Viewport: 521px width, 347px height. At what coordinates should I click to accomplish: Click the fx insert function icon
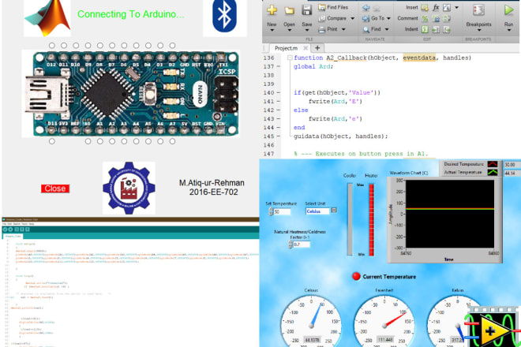pos(436,8)
